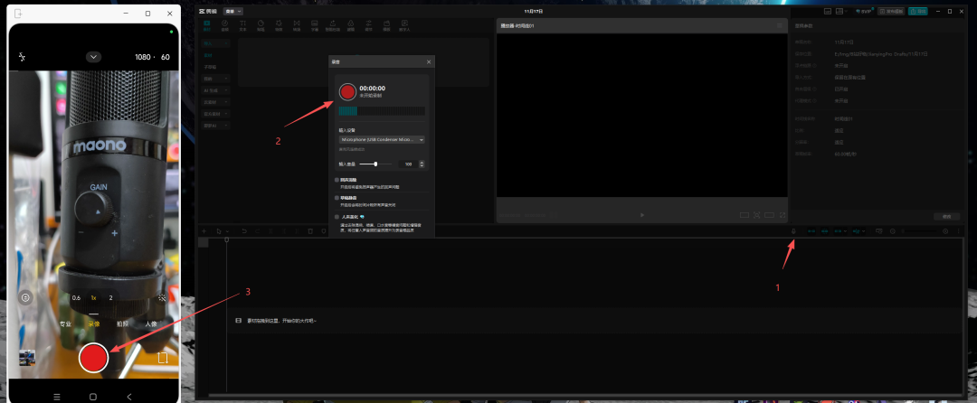This screenshot has width=977, height=403.
Task: Enter fullscreen preview in player
Action: pyautogui.click(x=783, y=215)
